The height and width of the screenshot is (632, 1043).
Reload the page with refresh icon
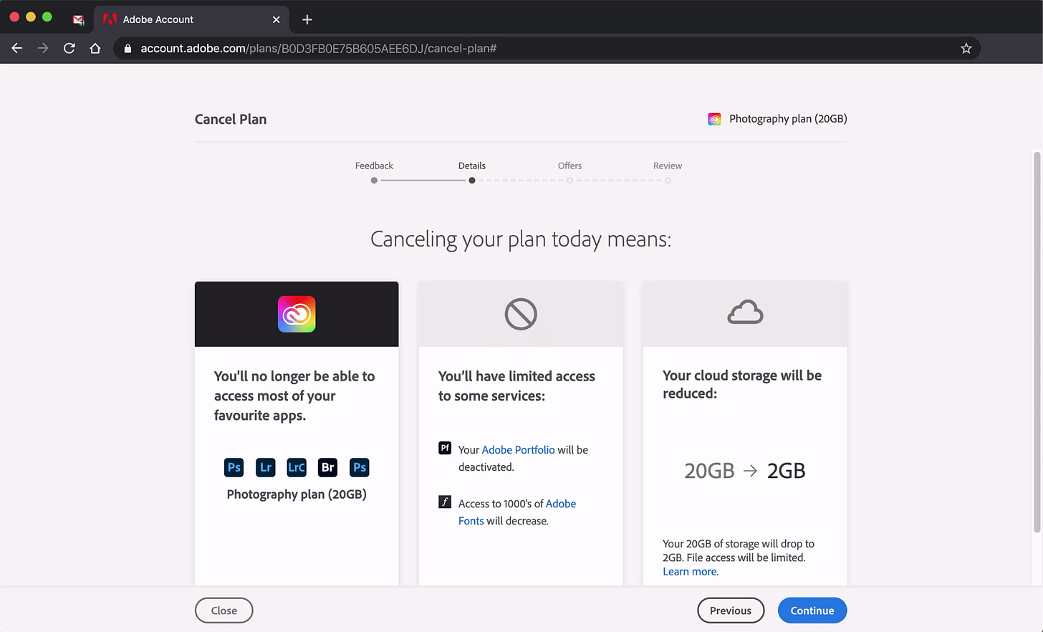[69, 48]
